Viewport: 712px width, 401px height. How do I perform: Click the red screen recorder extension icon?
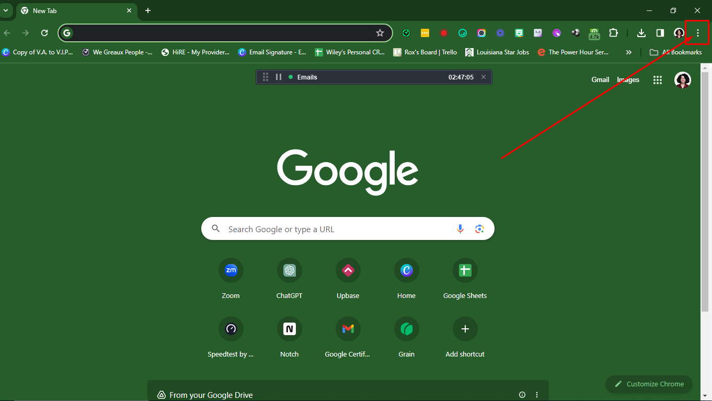[x=444, y=32]
